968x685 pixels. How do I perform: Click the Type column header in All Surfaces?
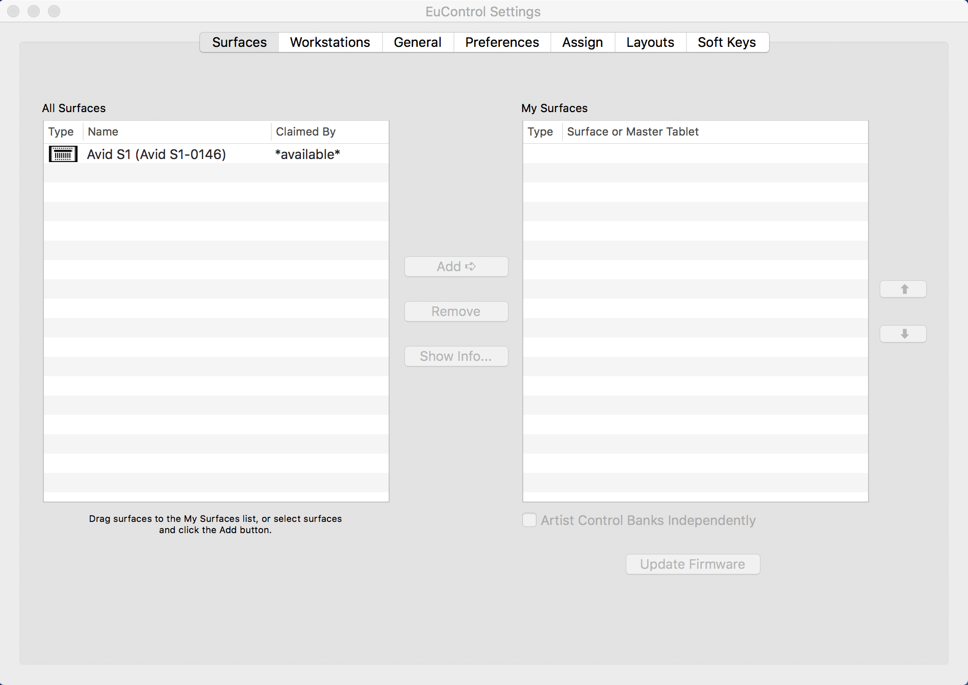[63, 131]
